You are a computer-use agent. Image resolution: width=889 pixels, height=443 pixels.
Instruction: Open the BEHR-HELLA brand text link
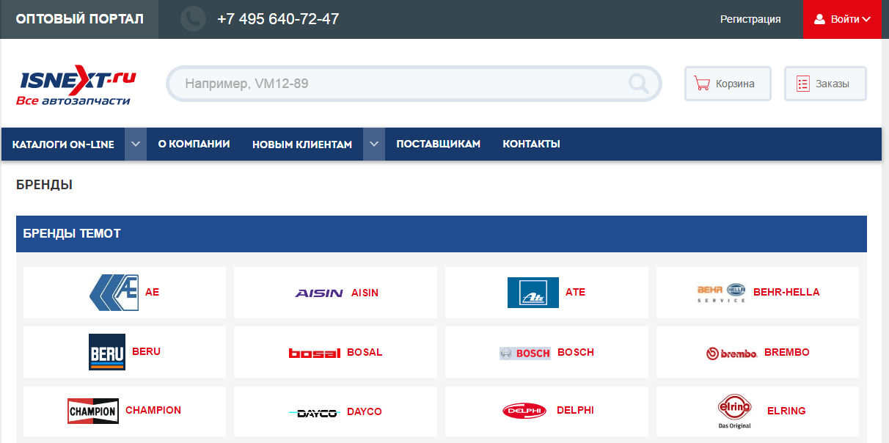coord(786,292)
